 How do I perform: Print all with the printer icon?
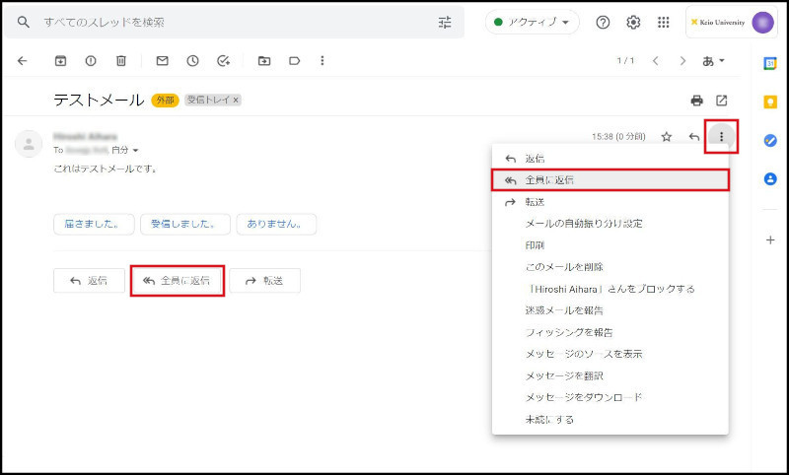tap(697, 101)
